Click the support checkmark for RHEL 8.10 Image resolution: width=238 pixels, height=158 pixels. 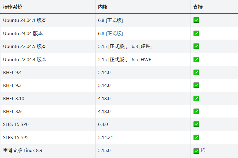click(x=196, y=98)
